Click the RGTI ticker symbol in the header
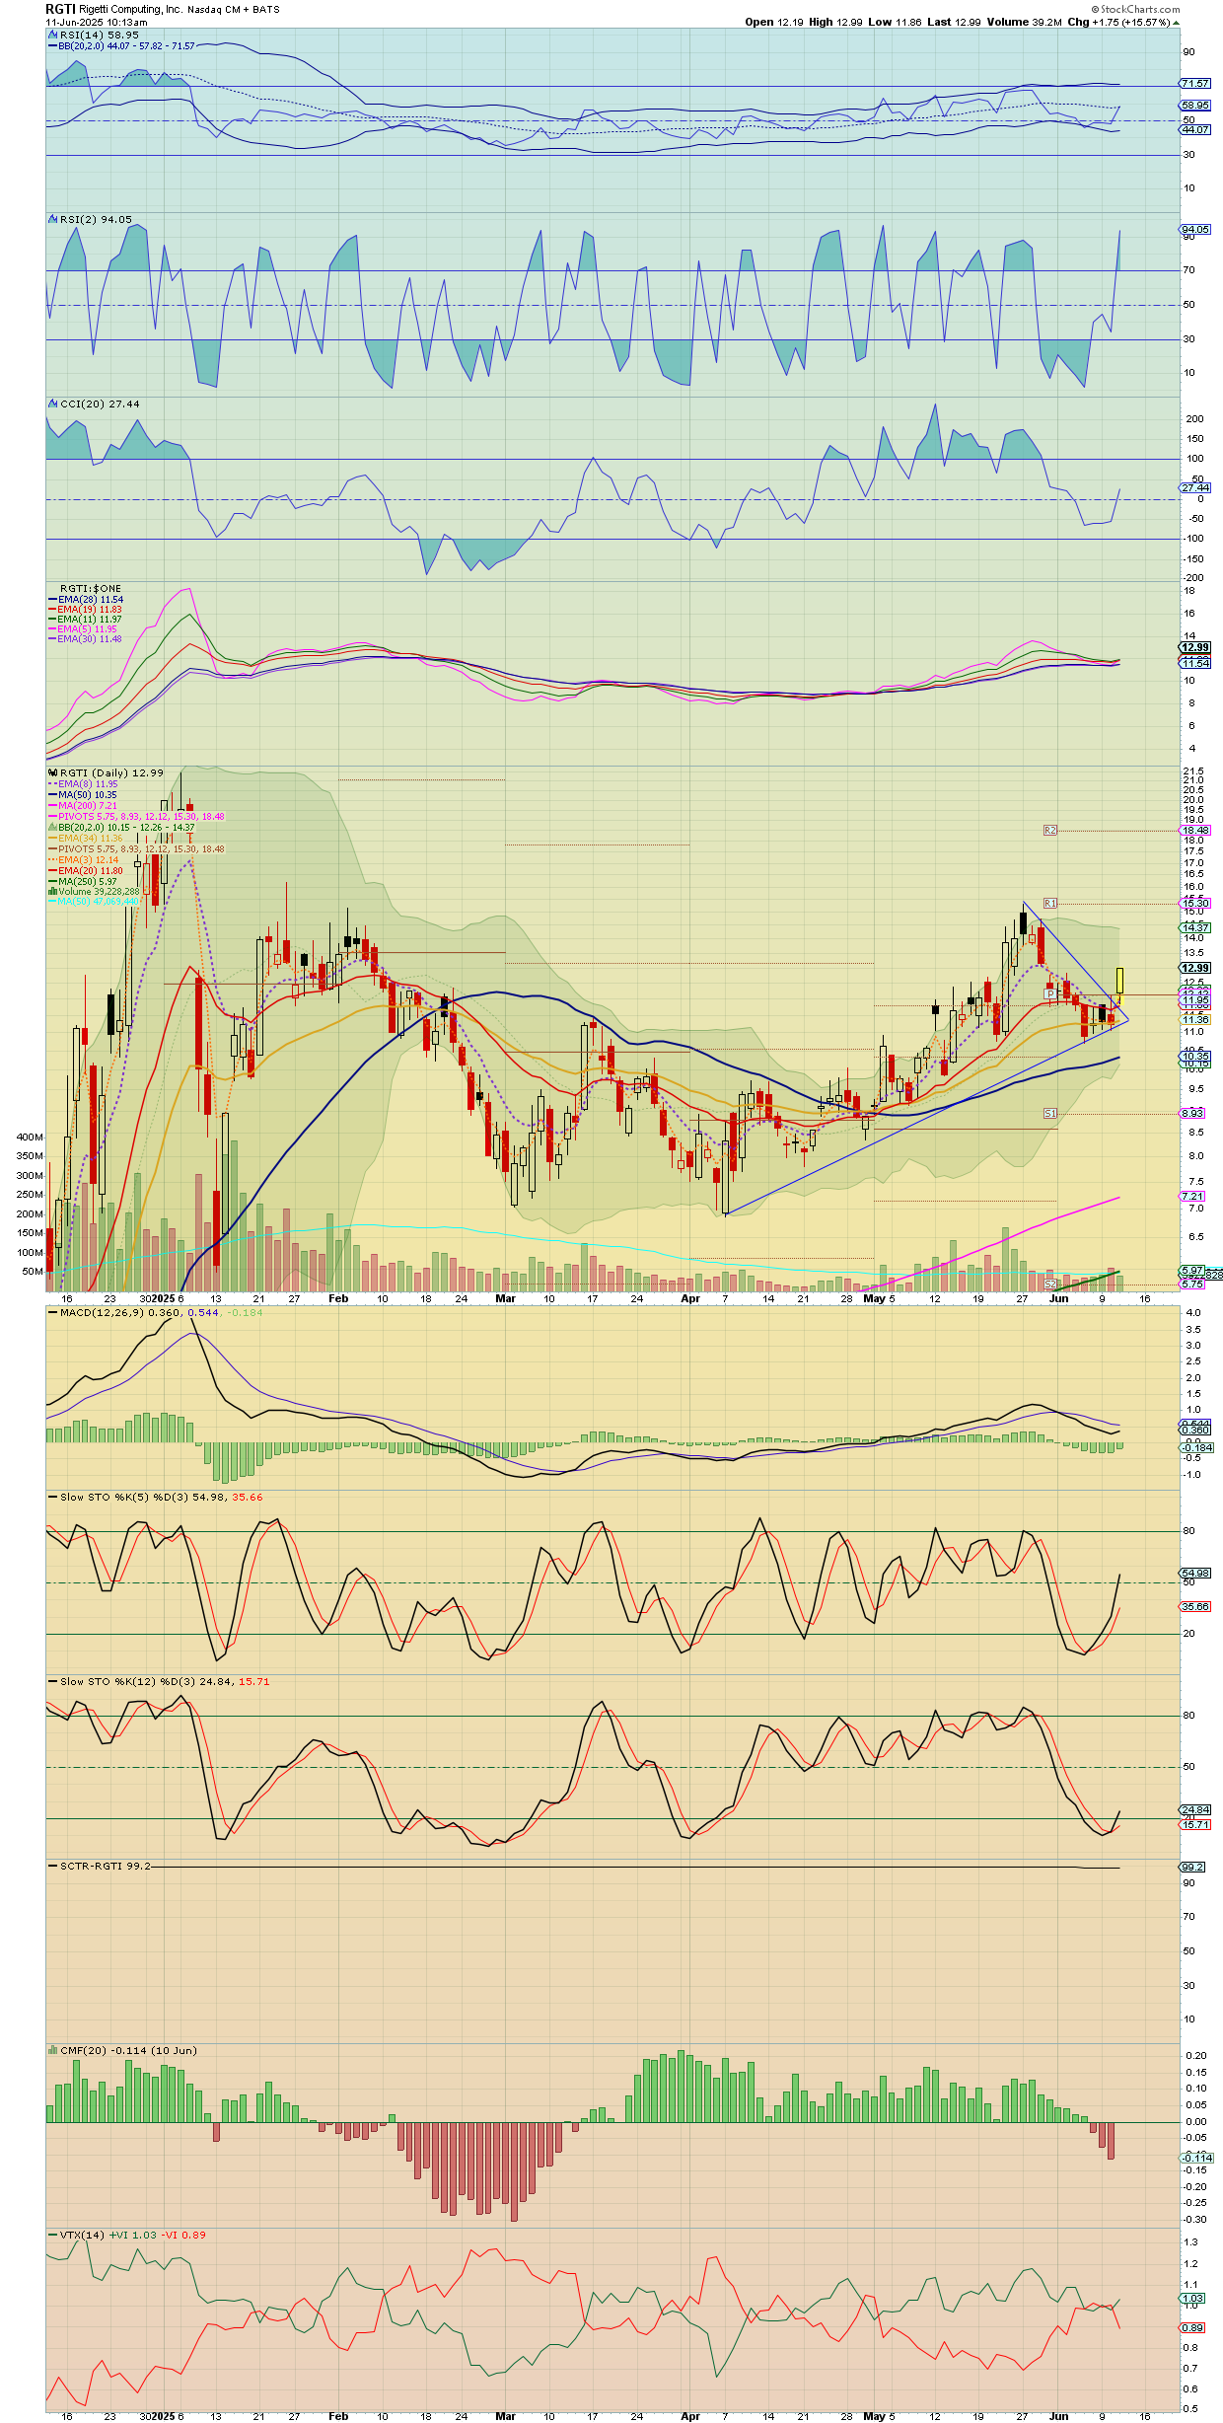The height and width of the screenshot is (2423, 1223). 60,9
